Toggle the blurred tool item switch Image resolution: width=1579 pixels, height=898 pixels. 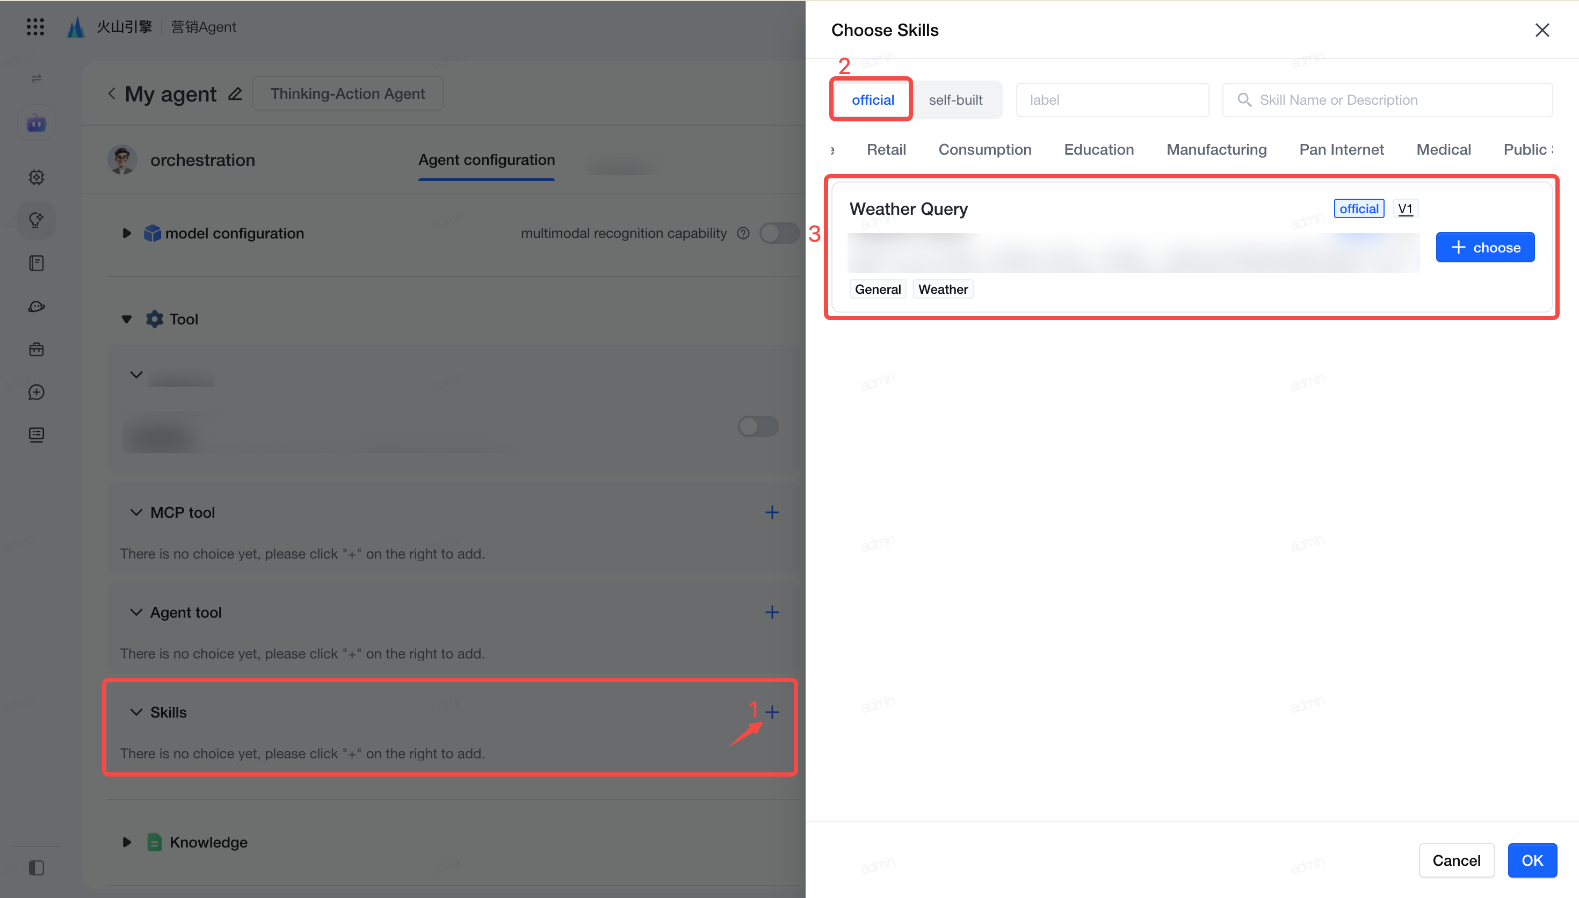[758, 426]
